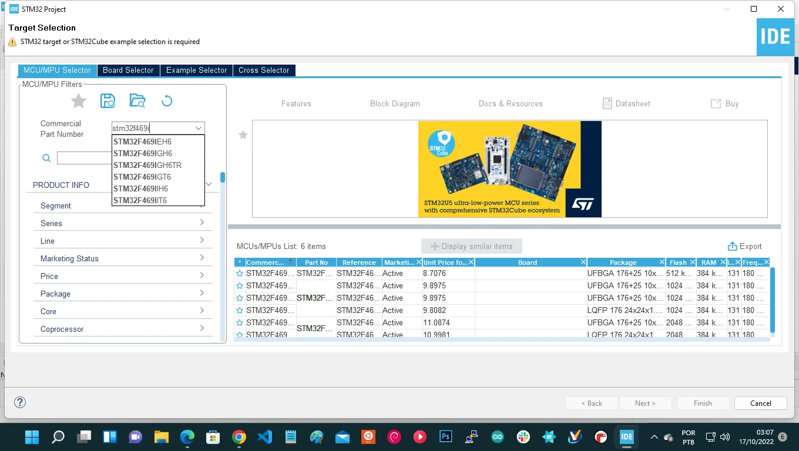
Task: Click Display similar items button
Action: coord(472,247)
